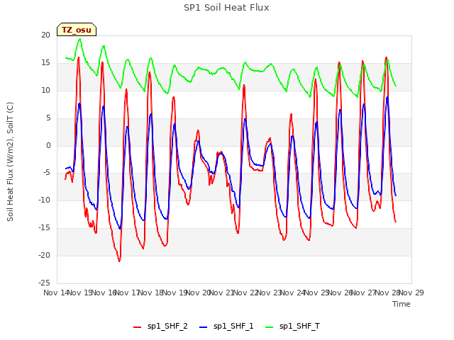
Task: Click the y-axis tick label 20
Action: coord(45,35)
